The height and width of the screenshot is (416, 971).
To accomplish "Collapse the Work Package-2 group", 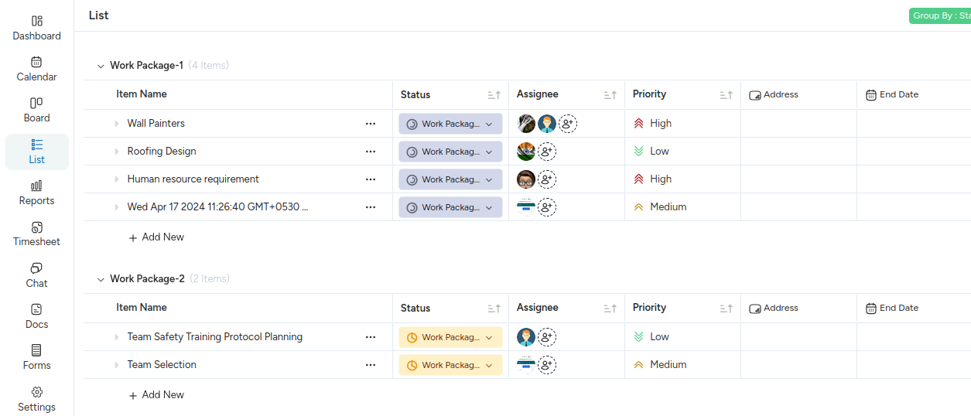I will pos(101,279).
